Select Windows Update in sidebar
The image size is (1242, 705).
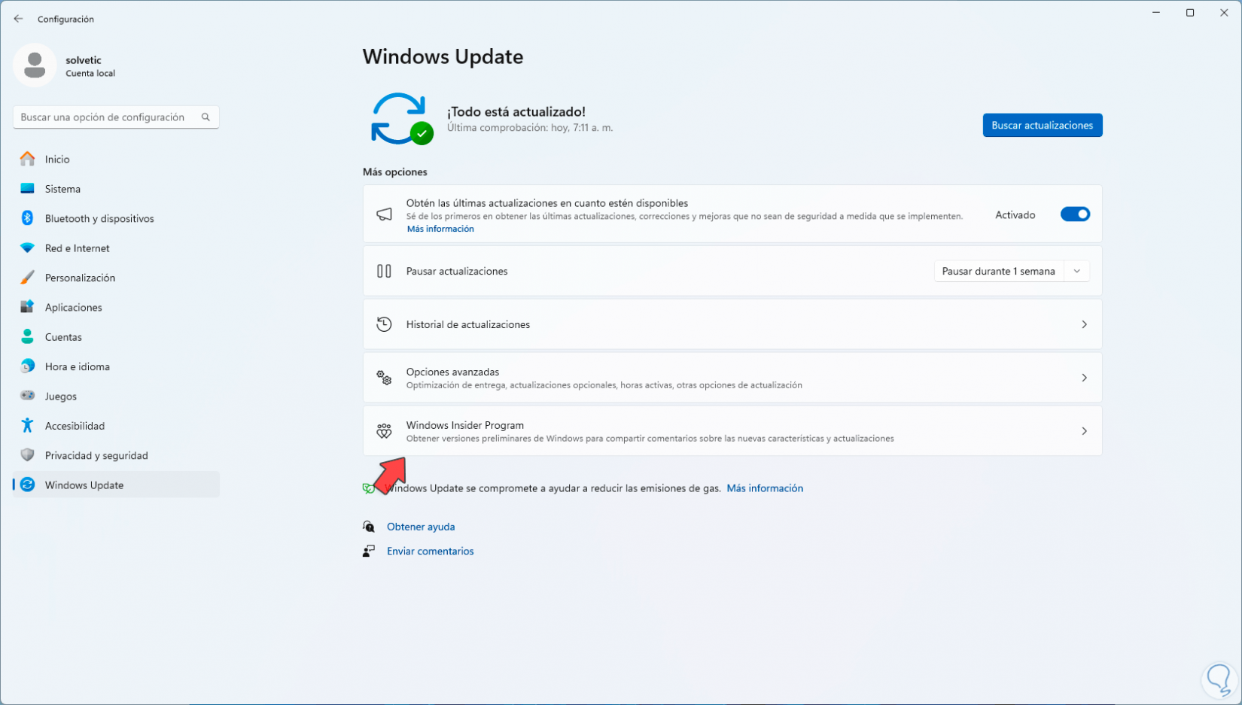(116, 485)
